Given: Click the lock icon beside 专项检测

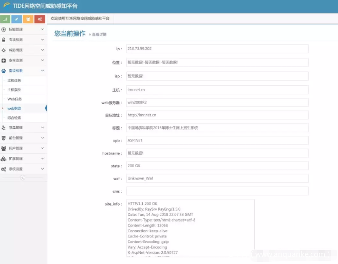Looking at the screenshot, I should coord(4,39).
